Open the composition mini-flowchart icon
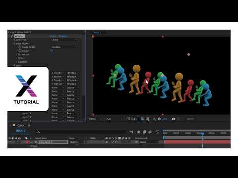This screenshot has height=178, width=238. coord(131,132)
